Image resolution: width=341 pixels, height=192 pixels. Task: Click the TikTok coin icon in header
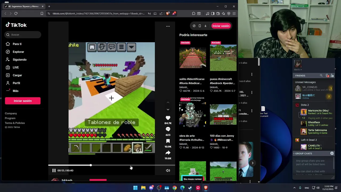[x=194, y=26]
